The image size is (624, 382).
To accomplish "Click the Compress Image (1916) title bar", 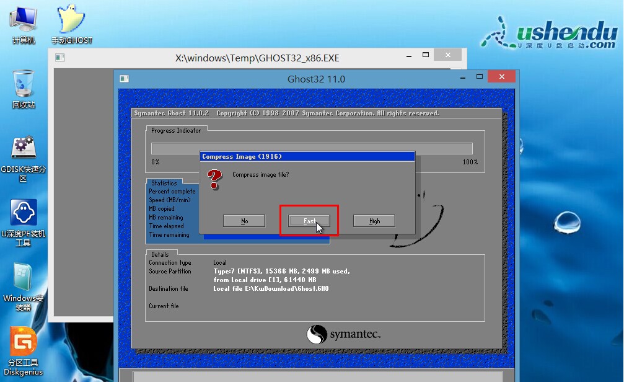I will pos(307,156).
